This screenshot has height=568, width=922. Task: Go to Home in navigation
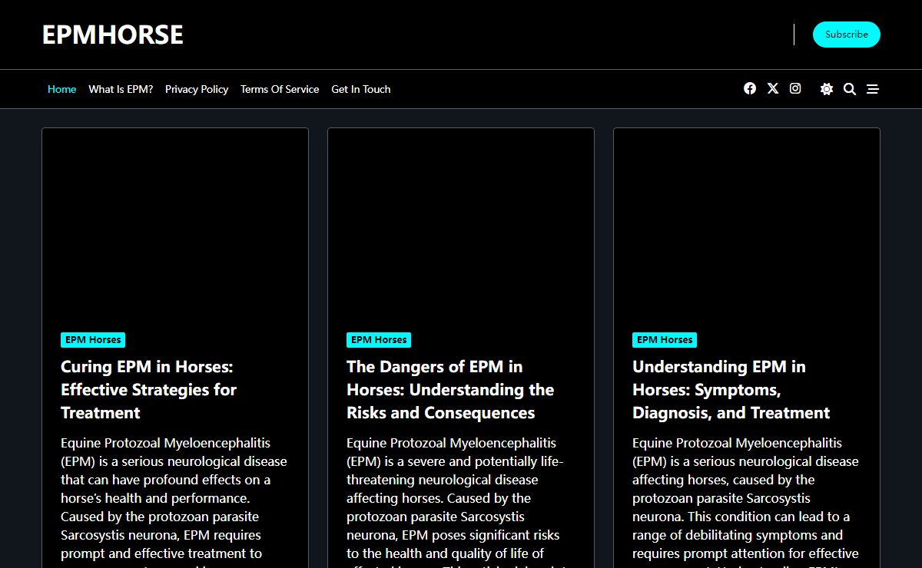pos(61,89)
